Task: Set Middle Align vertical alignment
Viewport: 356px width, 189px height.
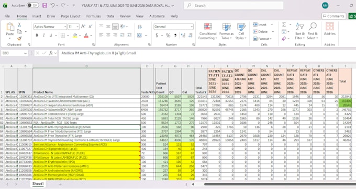Action: (x=108, y=27)
